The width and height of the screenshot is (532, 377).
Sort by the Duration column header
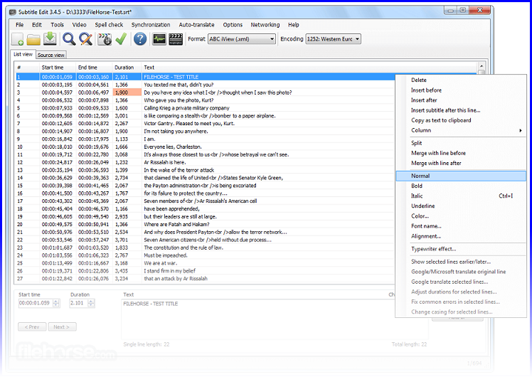coord(127,68)
